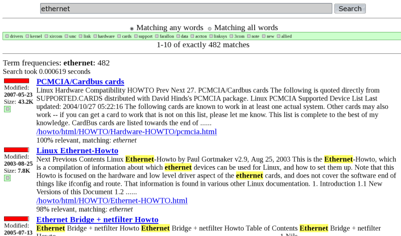Image resolution: width=401 pixels, height=236 pixels.
Task: Open the Hardware-HOWTO/pcmcia.html URL link
Action: (127, 132)
